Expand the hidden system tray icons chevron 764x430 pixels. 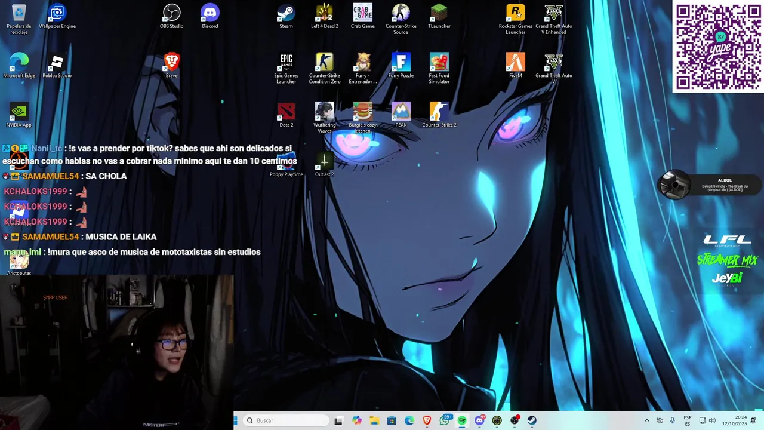[x=646, y=420]
